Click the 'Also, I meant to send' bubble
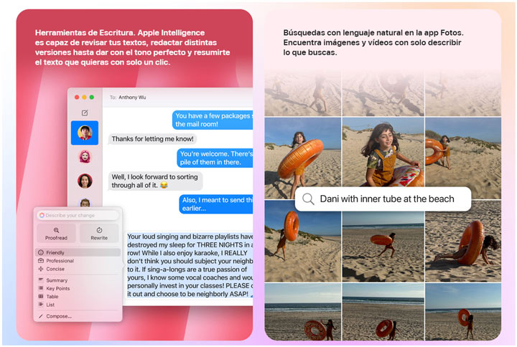The width and height of the screenshot is (517, 347). pyautogui.click(x=216, y=204)
